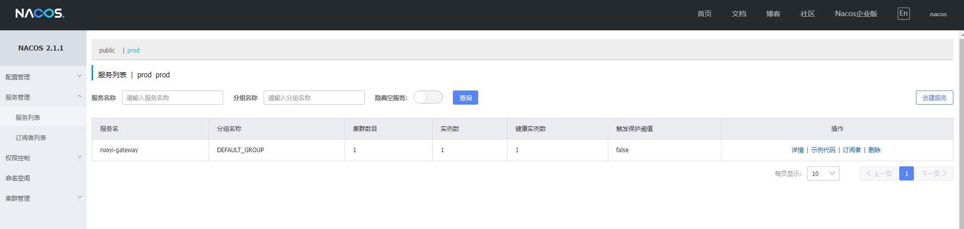Image resolution: width=964 pixels, height=229 pixels.
Task: Focus the 分组名称 input field
Action: click(x=314, y=98)
